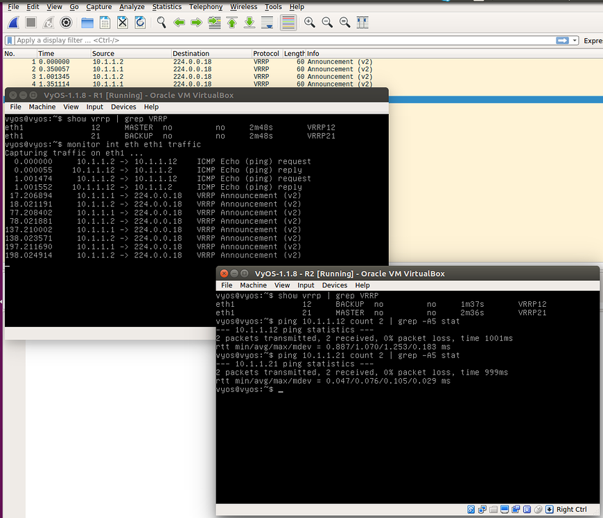Toggle auto-scroll during live capture
Image resolution: width=603 pixels, height=518 pixels.
(268, 22)
